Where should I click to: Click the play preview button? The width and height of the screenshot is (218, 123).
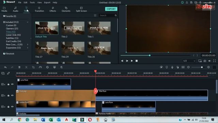coord(132,61)
